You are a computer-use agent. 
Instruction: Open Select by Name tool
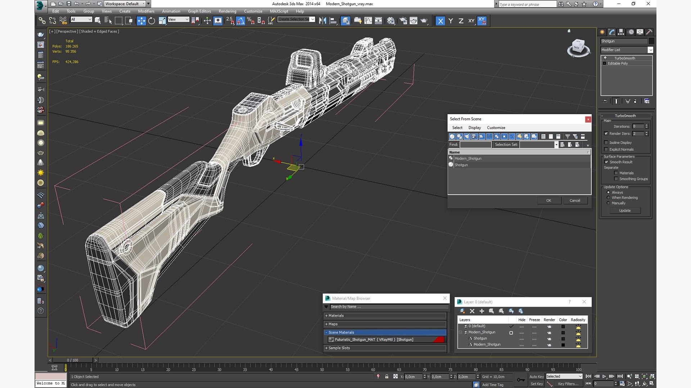[x=108, y=20]
